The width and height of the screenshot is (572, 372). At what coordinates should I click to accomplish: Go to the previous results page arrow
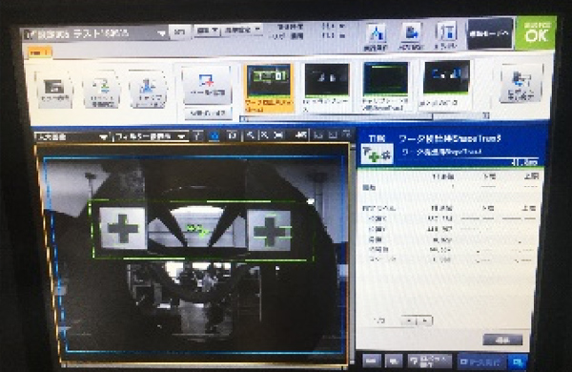(x=409, y=320)
